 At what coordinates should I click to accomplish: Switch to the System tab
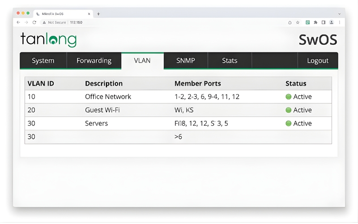coord(43,61)
